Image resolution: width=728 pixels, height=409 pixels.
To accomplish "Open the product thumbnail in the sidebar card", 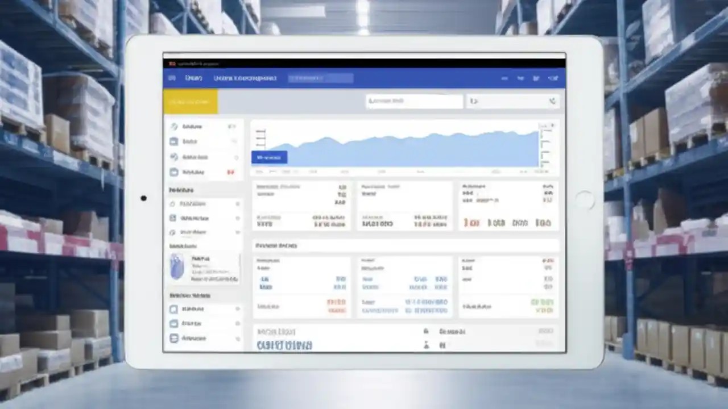I will 176,267.
